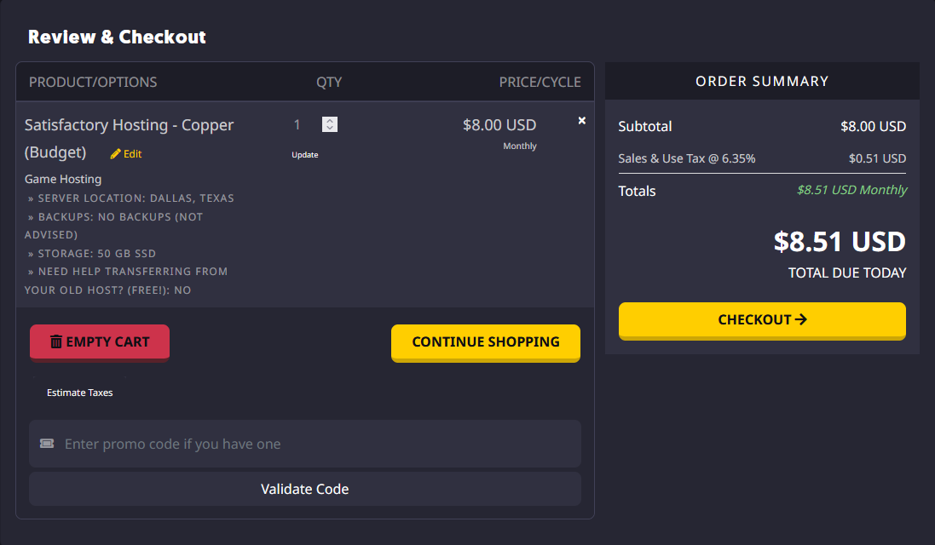This screenshot has width=935, height=545.
Task: Increase quantity with the stepper up arrow
Action: click(x=330, y=120)
